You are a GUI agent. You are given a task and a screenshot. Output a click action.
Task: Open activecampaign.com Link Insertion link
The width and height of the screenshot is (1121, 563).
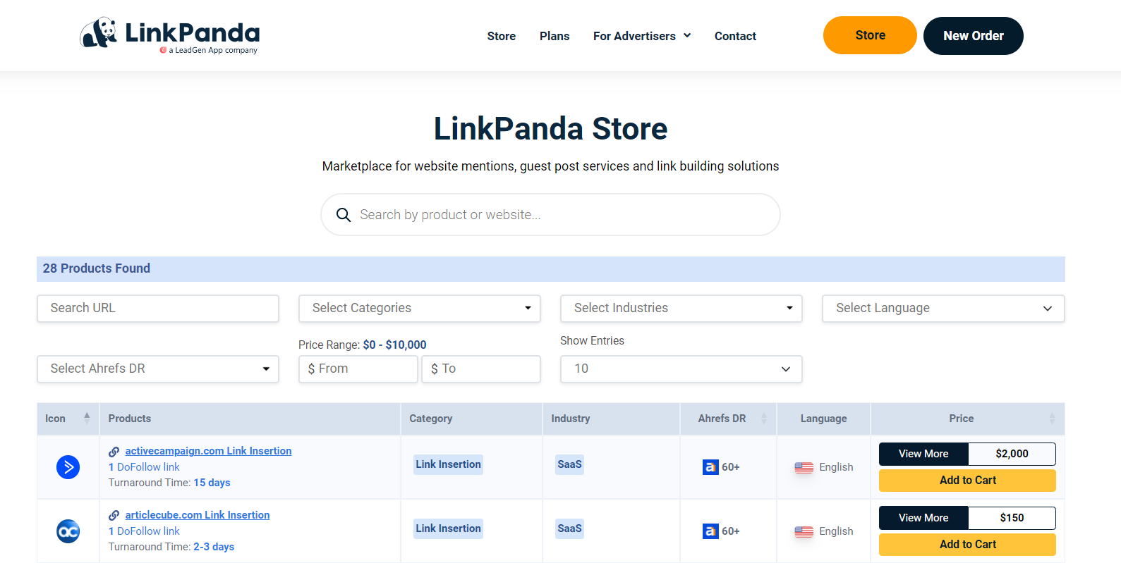(208, 451)
